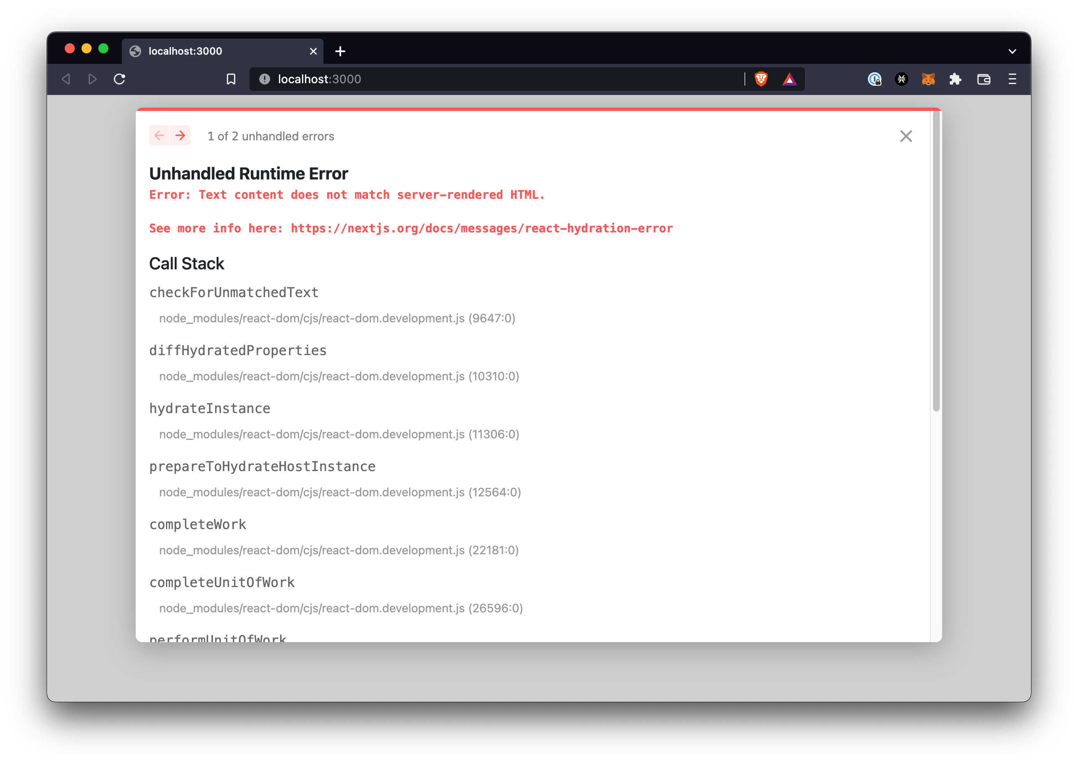Reload the localhost page
The image size is (1078, 764).
click(x=119, y=79)
